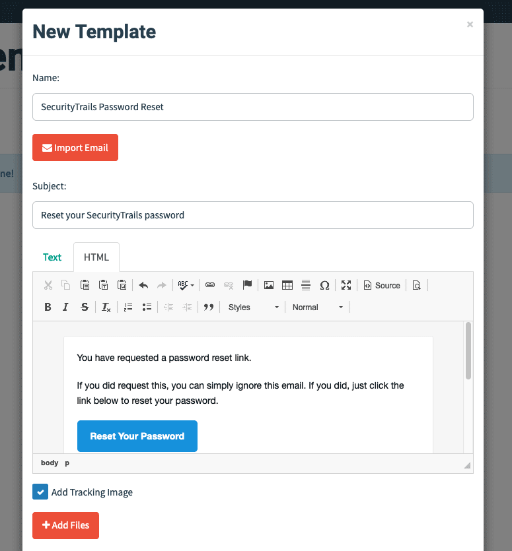The height and width of the screenshot is (551, 512).
Task: Click the Add Files button
Action: point(66,525)
